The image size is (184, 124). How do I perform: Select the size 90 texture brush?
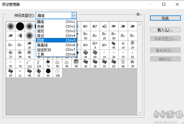point(76,63)
